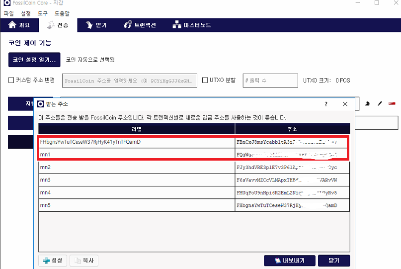The width and height of the screenshot is (401, 269).
Task: Switch to the 전송 send tab
Action: pos(58,25)
